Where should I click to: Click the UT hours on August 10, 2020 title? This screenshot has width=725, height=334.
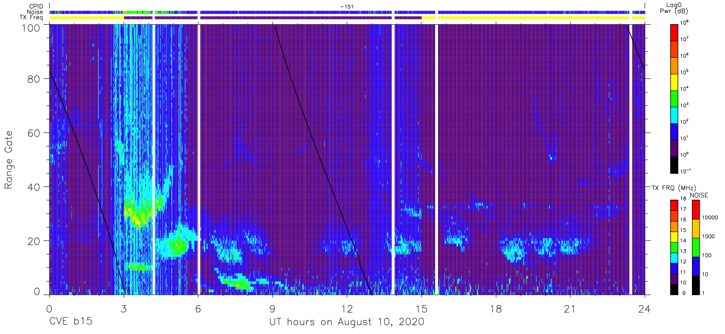pyautogui.click(x=347, y=322)
